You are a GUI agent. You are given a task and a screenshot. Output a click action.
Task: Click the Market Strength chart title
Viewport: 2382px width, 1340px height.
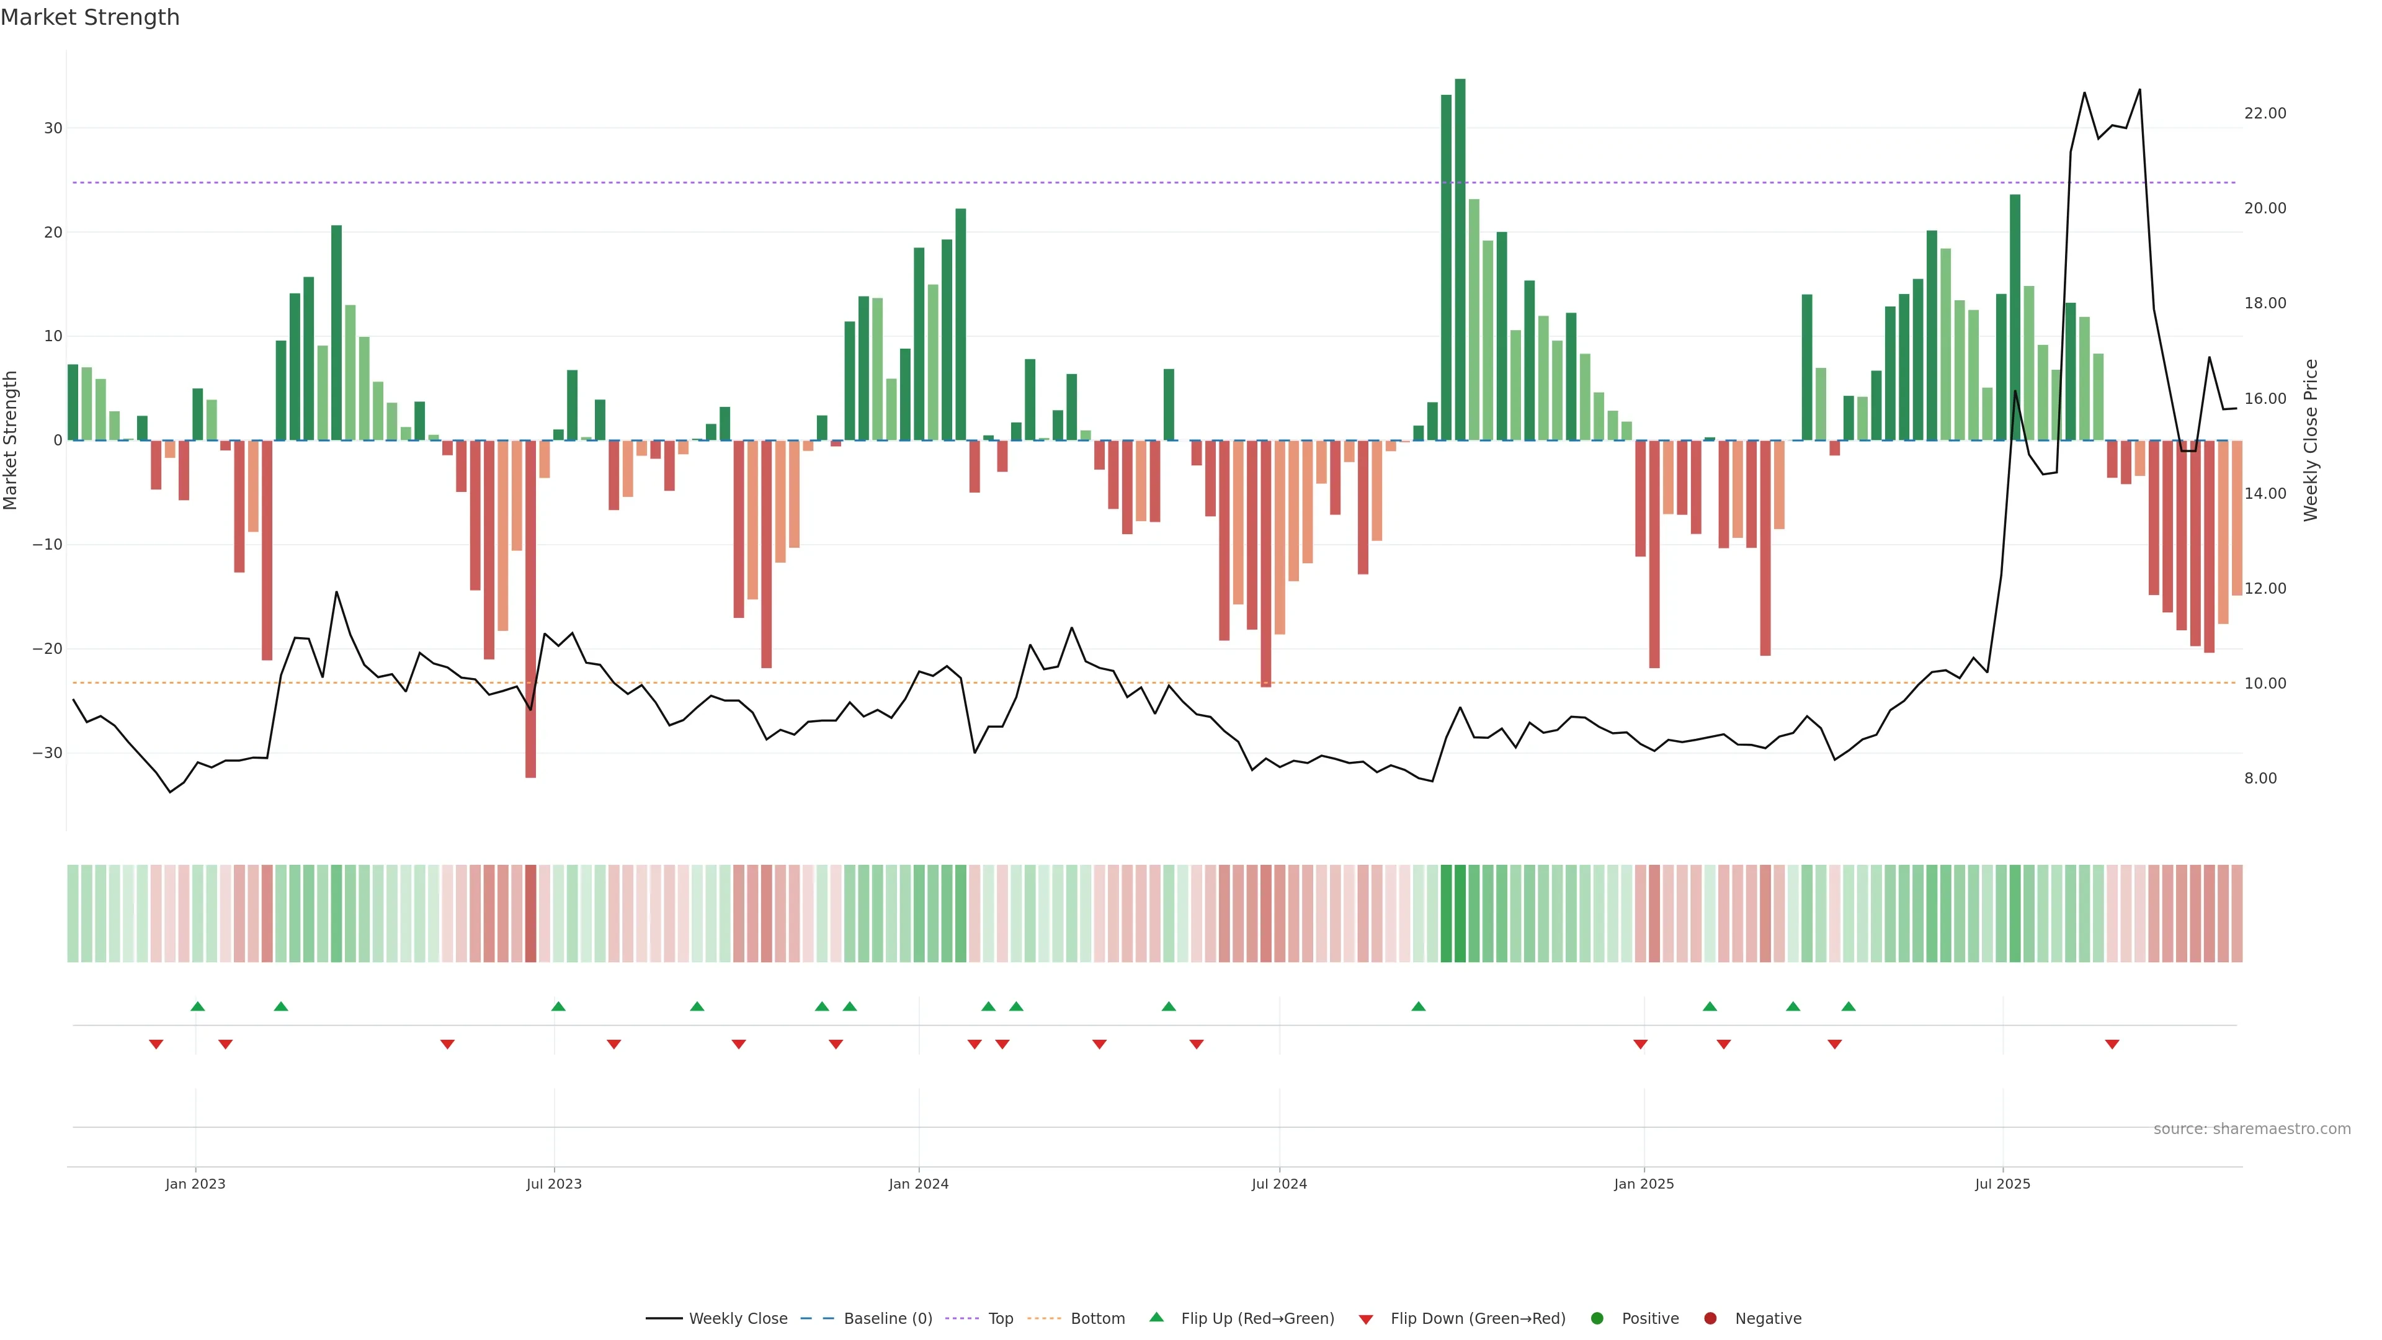point(90,17)
